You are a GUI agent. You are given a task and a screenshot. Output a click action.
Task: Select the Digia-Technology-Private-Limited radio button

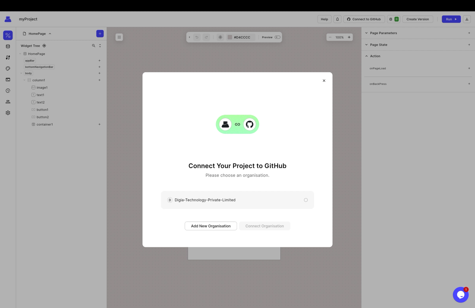(306, 200)
